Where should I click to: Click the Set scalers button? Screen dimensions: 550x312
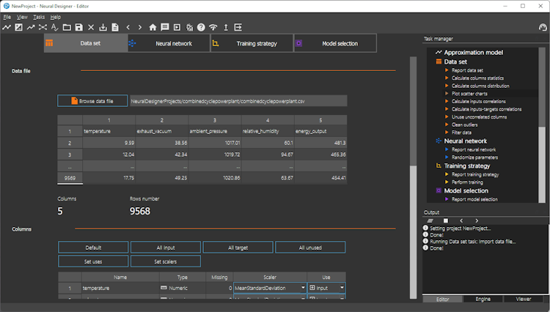click(x=165, y=261)
